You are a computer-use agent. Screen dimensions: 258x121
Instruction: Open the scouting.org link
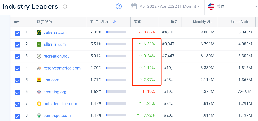coord(55,92)
